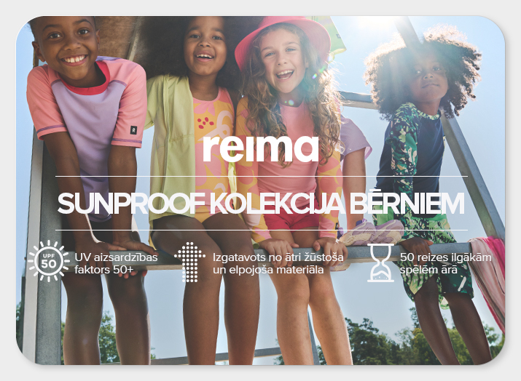Click the hourglass durability icon
Image resolution: width=521 pixels, height=381 pixels.
pos(380,263)
